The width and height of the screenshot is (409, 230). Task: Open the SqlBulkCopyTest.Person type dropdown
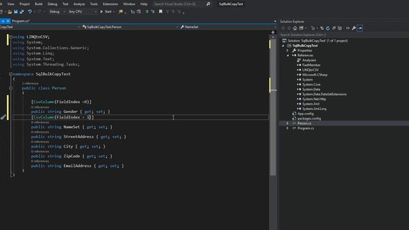[130, 27]
